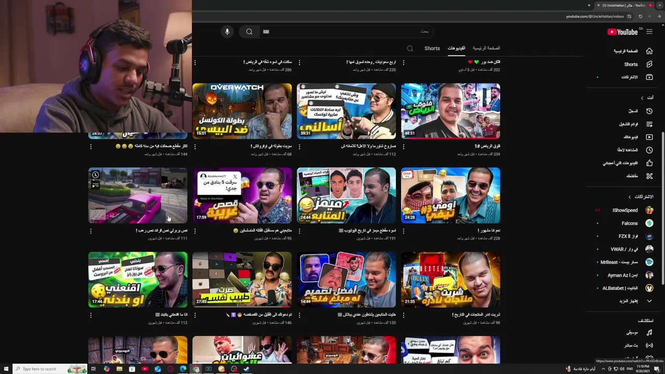
Task: Open the browser tab search dropdown
Action: click(x=660, y=5)
